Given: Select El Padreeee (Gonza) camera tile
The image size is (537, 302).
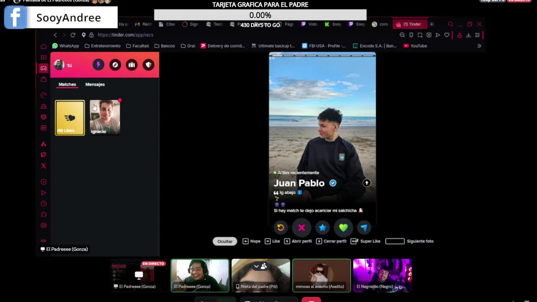Looking at the screenshot, I should point(200,276).
